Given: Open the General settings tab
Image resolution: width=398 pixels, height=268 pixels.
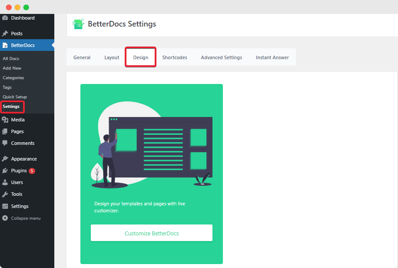Looking at the screenshot, I should pyautogui.click(x=82, y=57).
